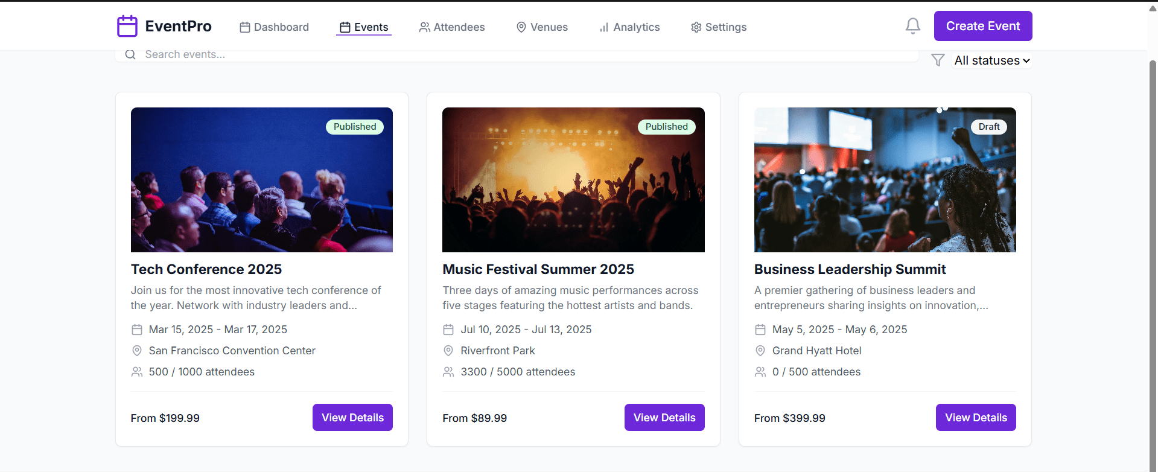This screenshot has height=472, width=1158.
Task: Click the Riverfront Park location pin icon
Action: [448, 351]
